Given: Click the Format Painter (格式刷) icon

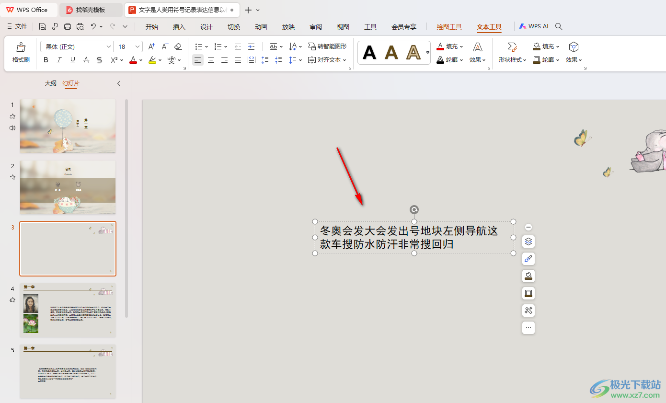Looking at the screenshot, I should coord(21,52).
